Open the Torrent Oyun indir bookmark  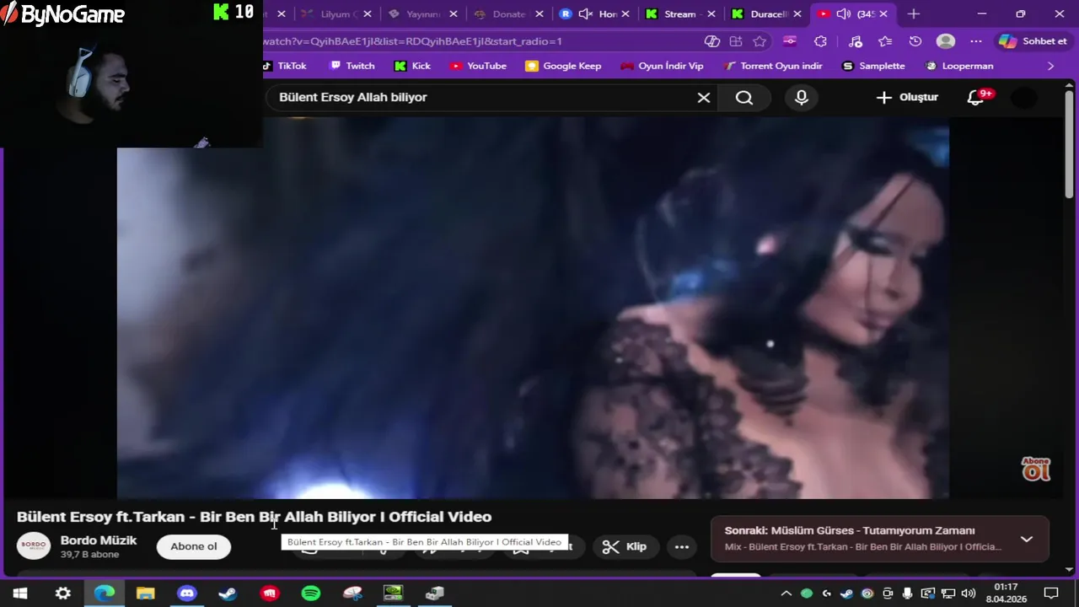pos(772,66)
